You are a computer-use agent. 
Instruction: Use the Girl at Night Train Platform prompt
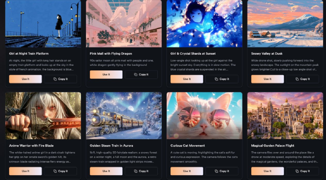tap(25, 79)
